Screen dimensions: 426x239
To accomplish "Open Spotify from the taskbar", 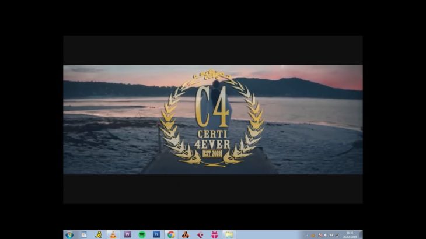I will point(142,234).
